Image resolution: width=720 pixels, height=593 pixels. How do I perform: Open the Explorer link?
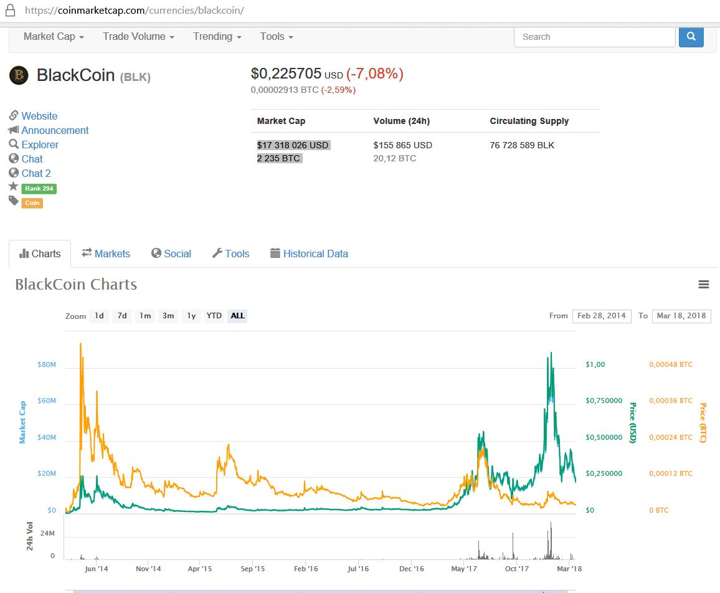(x=40, y=145)
